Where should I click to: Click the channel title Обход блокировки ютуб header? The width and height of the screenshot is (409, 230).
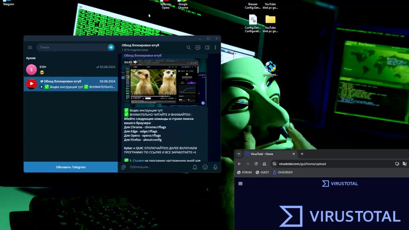coord(140,45)
